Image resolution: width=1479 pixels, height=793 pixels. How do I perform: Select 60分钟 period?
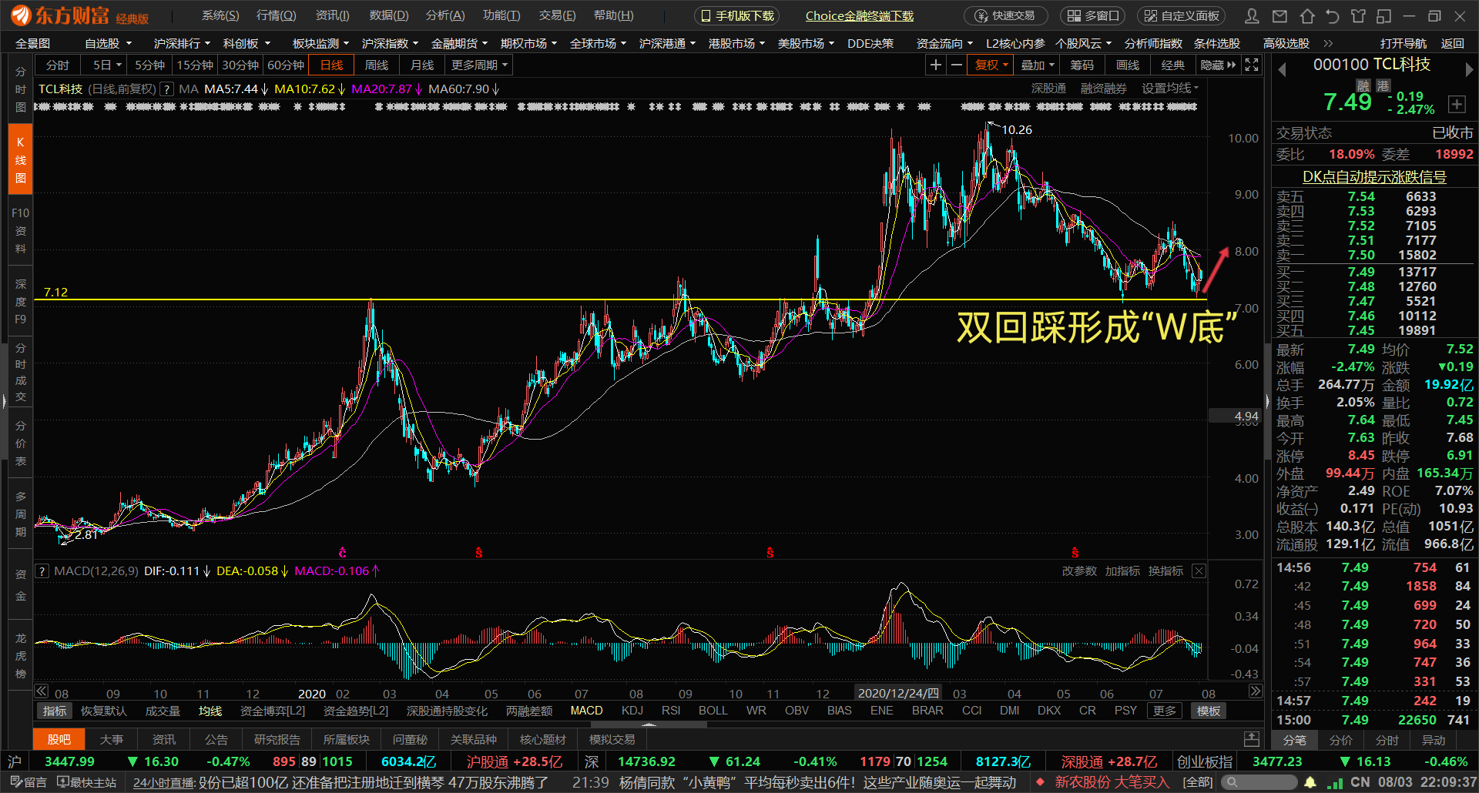click(286, 65)
